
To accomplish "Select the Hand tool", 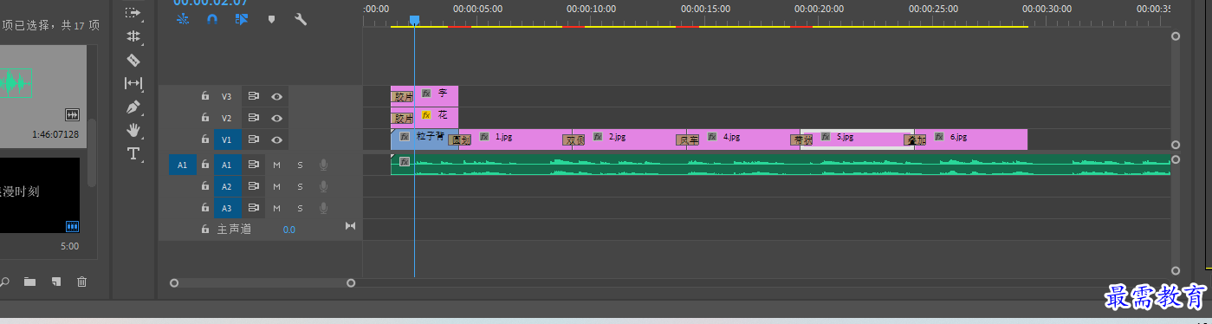I will 133,130.
